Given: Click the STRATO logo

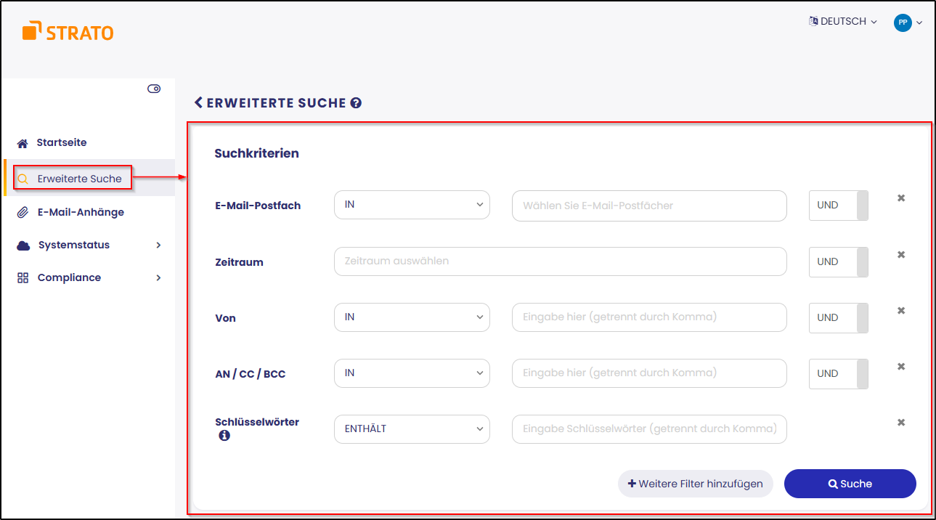Looking at the screenshot, I should click(x=68, y=31).
